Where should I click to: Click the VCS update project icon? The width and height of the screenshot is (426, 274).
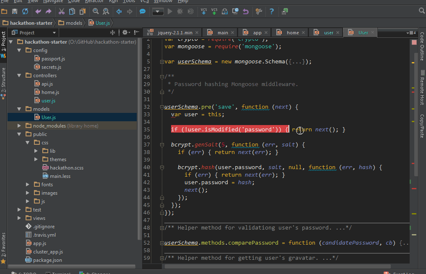(x=204, y=11)
